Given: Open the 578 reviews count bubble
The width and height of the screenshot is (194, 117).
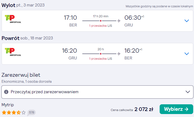Looking at the screenshot, I should pos(31,113).
